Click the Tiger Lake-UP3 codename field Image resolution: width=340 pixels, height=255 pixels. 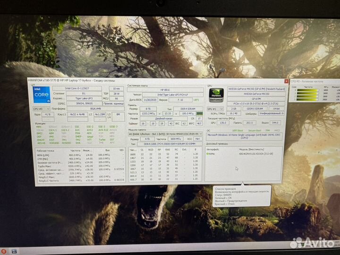(x=84, y=98)
